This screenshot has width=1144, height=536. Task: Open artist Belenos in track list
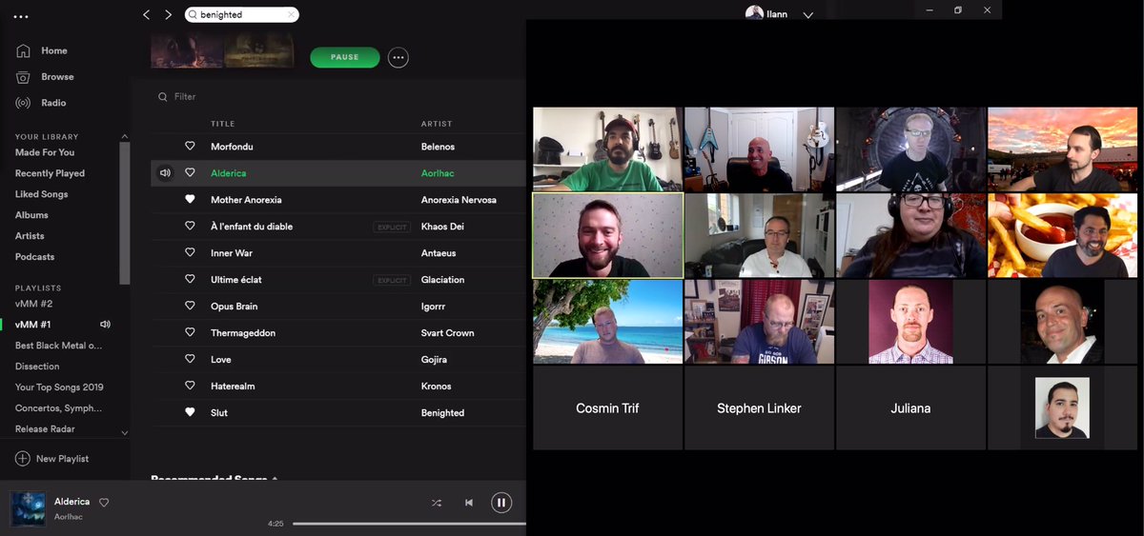click(x=437, y=147)
